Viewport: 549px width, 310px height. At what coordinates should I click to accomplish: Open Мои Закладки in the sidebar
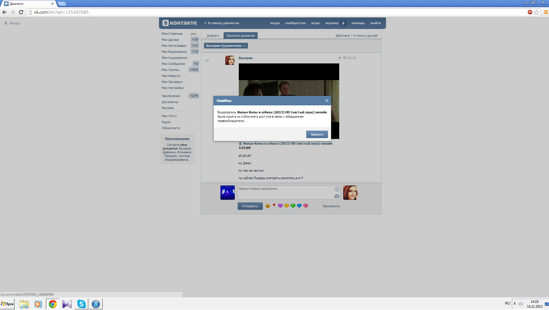(x=172, y=82)
